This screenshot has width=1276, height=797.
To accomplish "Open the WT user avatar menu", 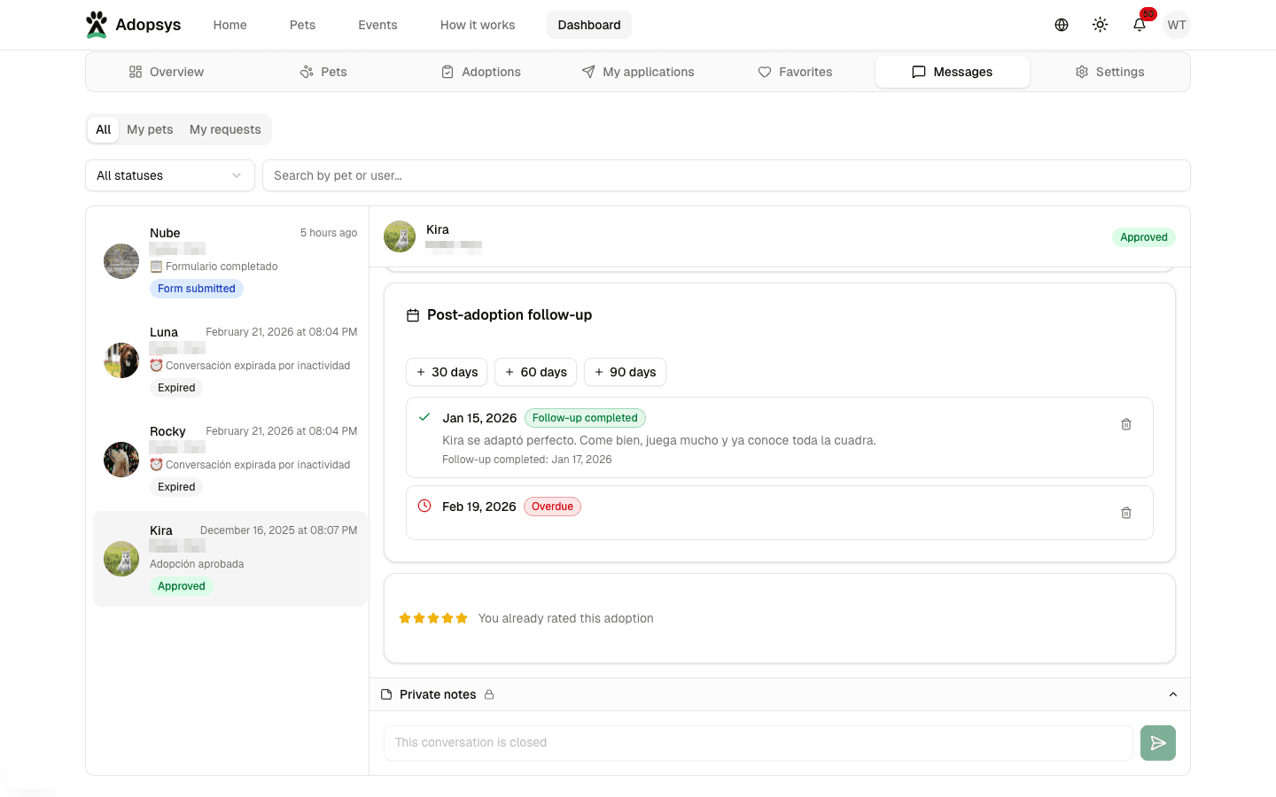I will [x=1176, y=25].
